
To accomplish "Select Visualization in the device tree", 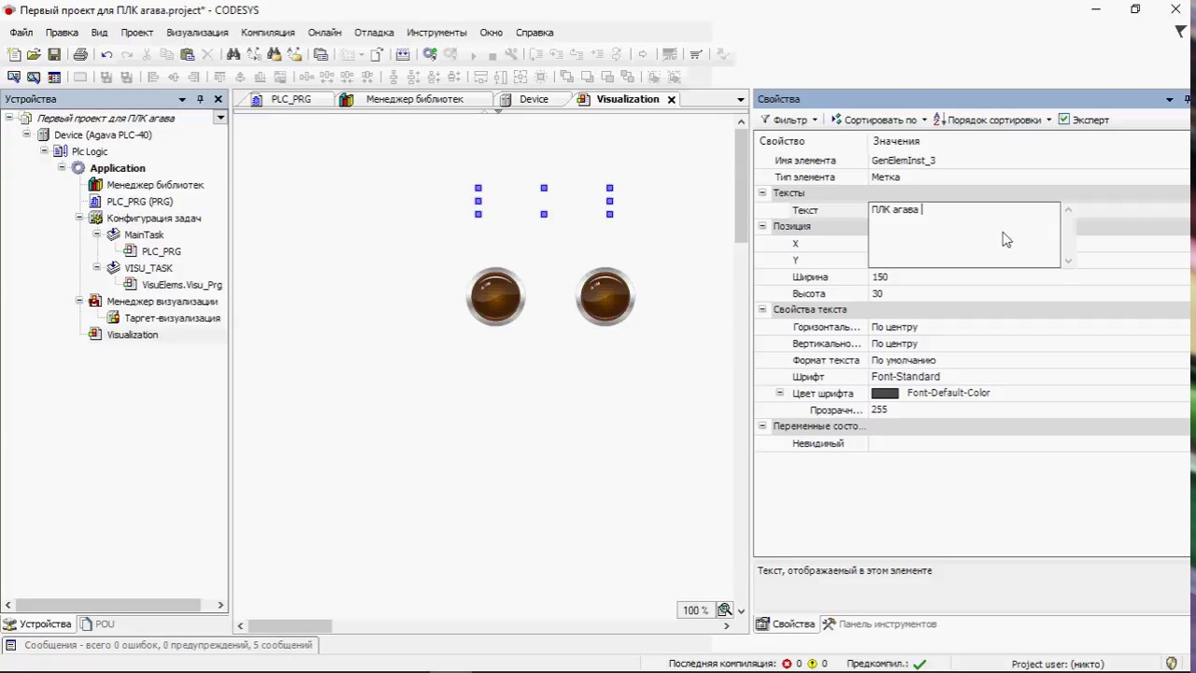I will tap(132, 335).
